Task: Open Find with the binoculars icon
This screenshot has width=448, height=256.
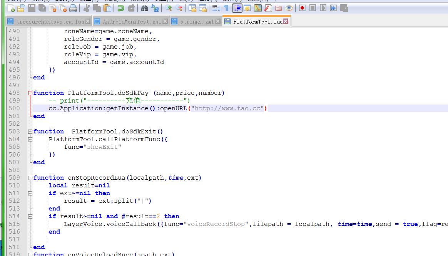Action: [145, 8]
